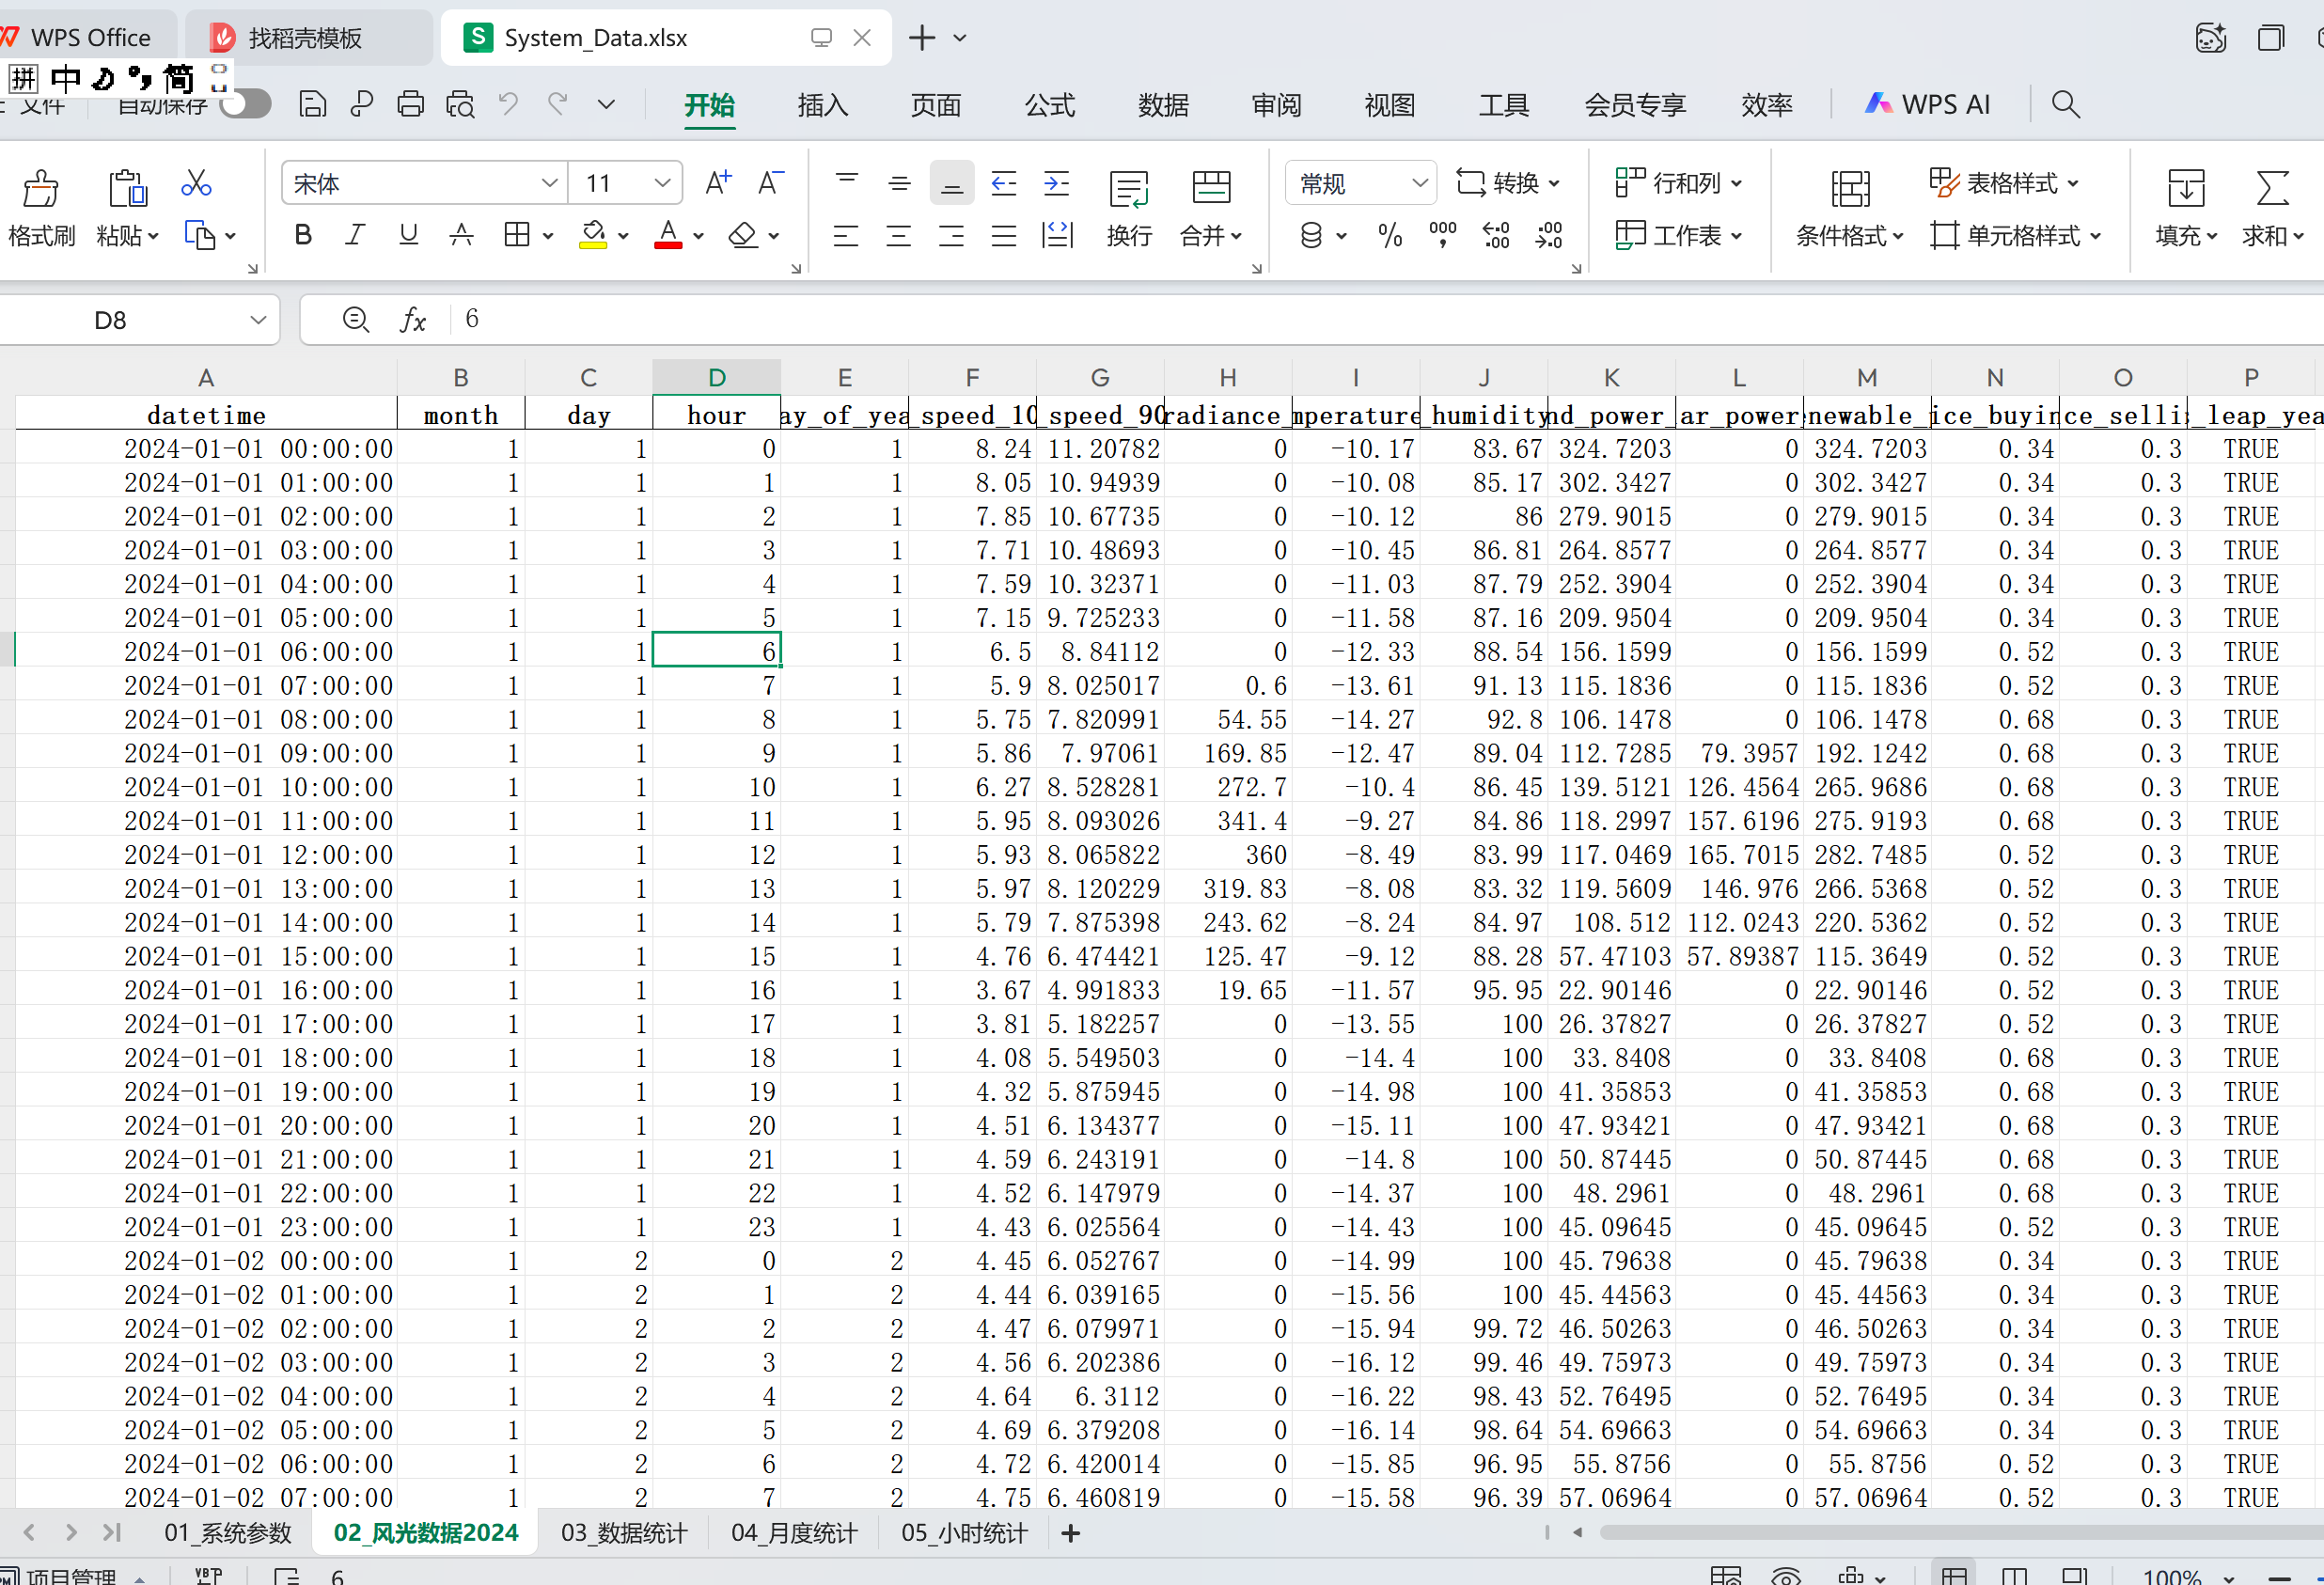2324x1585 pixels.
Task: Toggle Italic formatting
Action: 355,235
